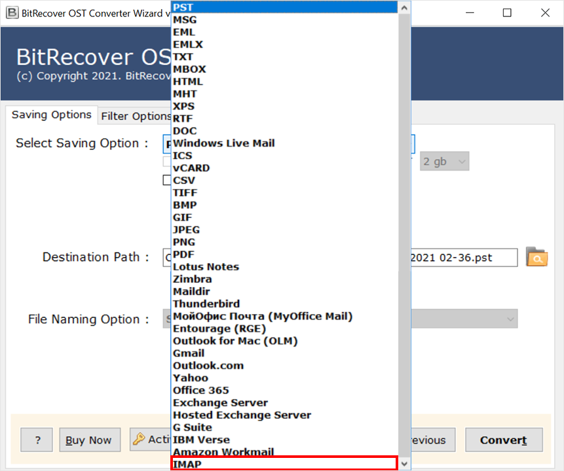This screenshot has width=564, height=471.
Task: Open the 2 gb split size dropdown
Action: 445,162
